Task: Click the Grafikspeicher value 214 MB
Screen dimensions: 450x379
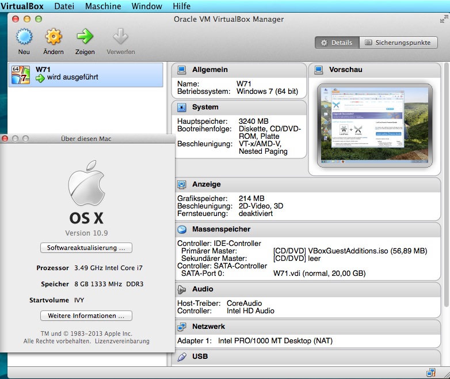Action: [x=251, y=199]
